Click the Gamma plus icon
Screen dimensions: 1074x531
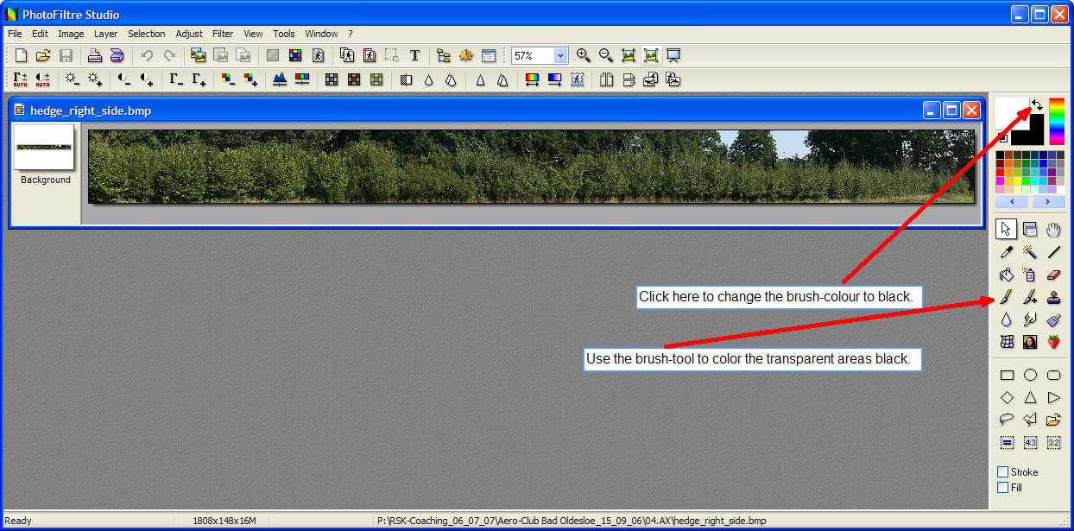199,79
